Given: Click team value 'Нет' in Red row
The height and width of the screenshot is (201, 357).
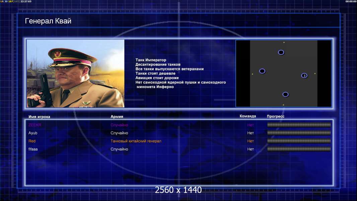Looking at the screenshot, I should [251, 141].
